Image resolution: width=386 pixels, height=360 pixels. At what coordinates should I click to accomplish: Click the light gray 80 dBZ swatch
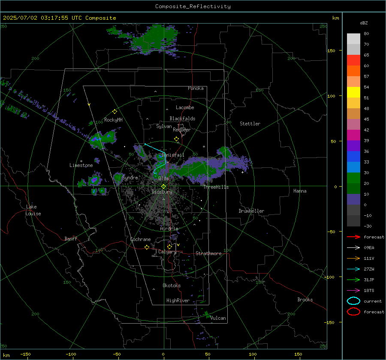coord(353,39)
